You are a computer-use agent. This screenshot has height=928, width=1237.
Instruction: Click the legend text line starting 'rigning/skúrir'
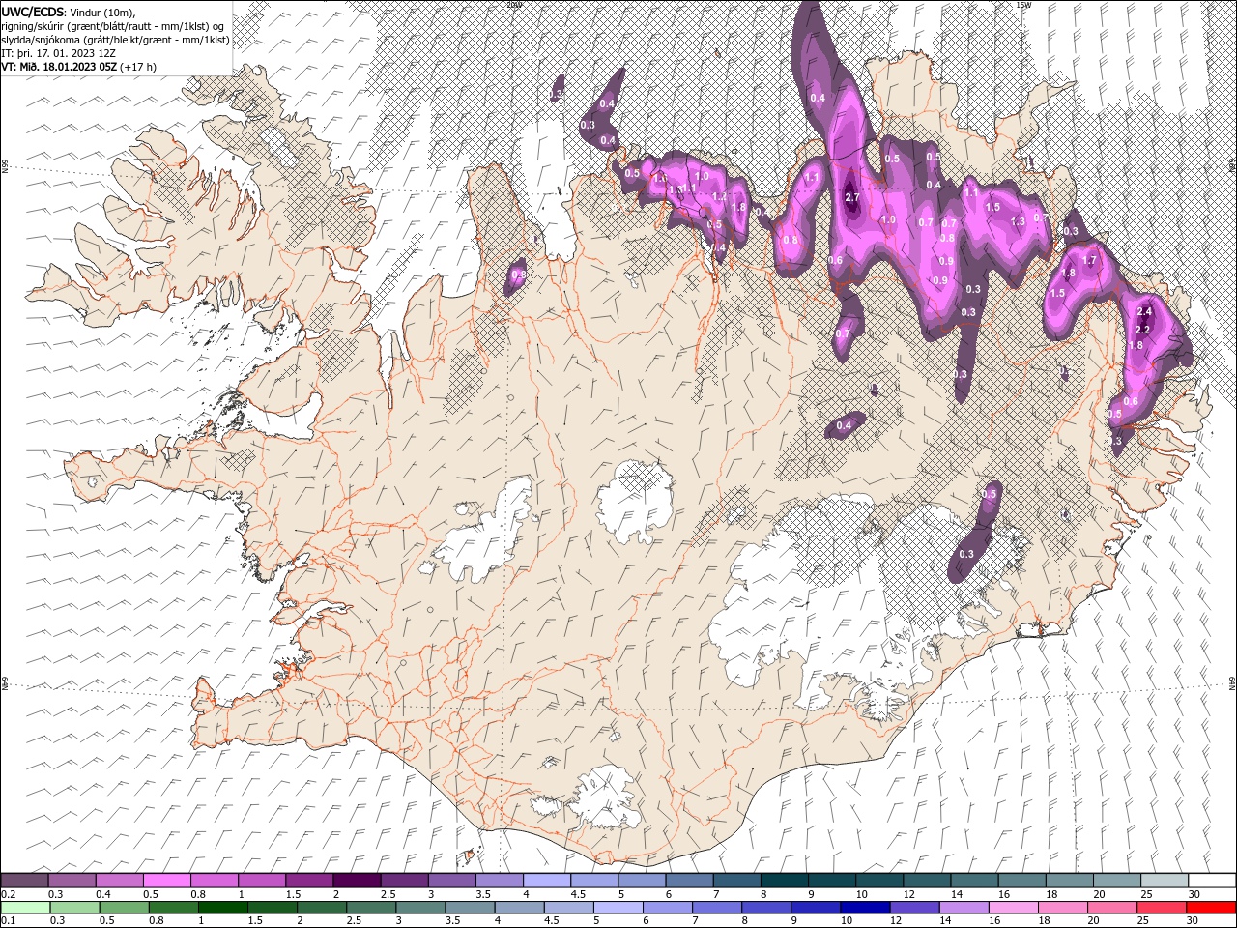tap(113, 26)
